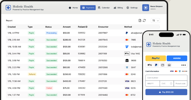191x100 pixels.
Task: Open more payment methods with the three dots
Action: pos(183,65)
